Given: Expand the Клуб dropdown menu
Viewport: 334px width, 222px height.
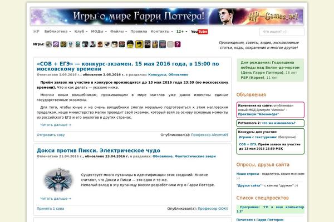Looking at the screenshot, I should (81, 32).
